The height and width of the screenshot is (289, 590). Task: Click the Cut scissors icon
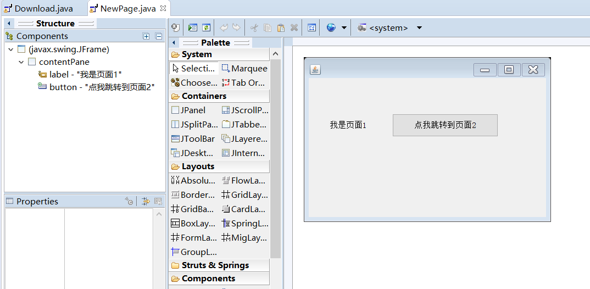point(254,28)
